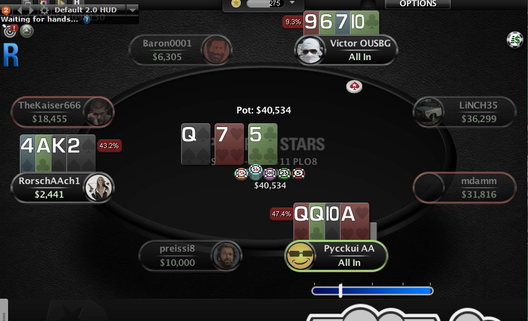Expand the Default 2.0 HUD dropdown
The width and height of the screenshot is (528, 321).
pyautogui.click(x=133, y=10)
